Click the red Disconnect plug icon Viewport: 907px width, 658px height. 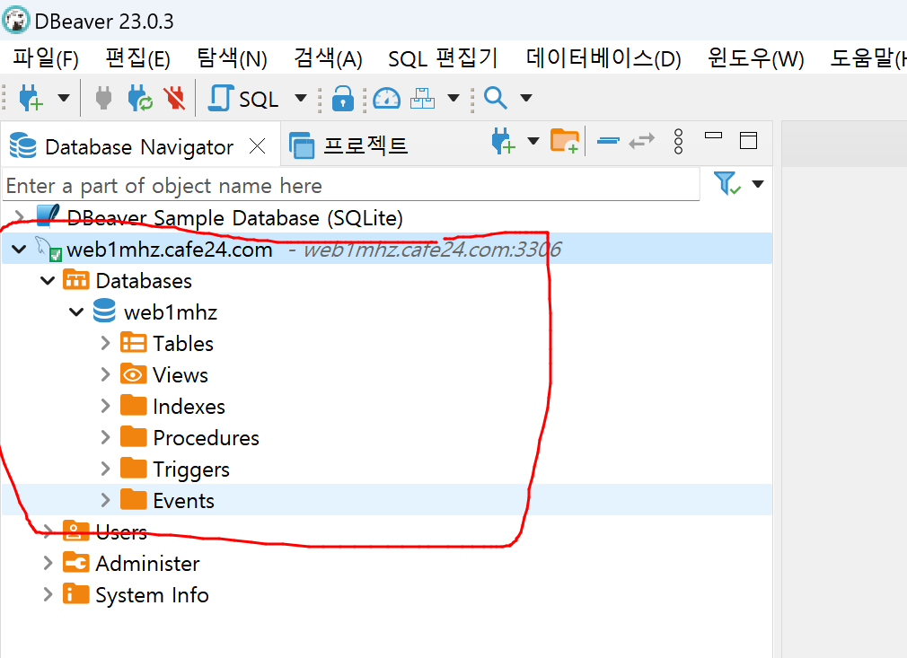174,98
